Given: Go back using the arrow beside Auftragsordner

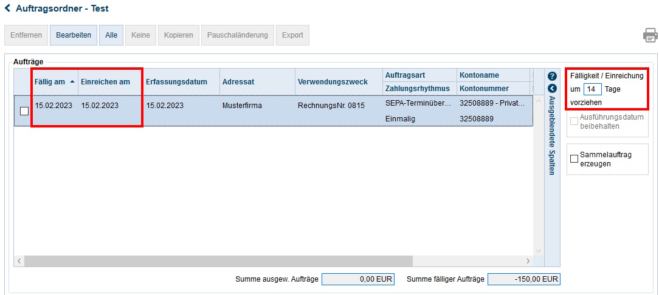Looking at the screenshot, I should tap(7, 7).
